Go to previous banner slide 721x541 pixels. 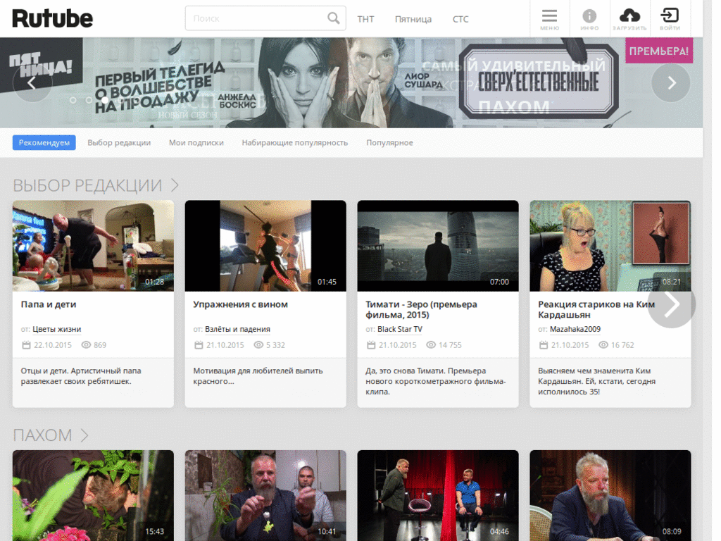[32, 82]
